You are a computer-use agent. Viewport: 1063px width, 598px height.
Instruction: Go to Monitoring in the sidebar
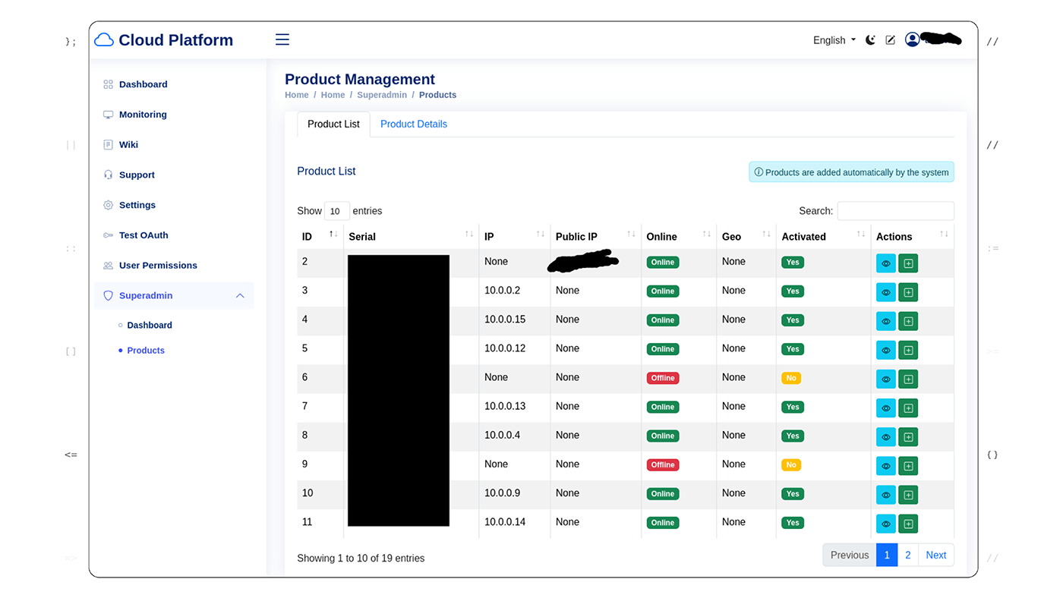coord(143,115)
